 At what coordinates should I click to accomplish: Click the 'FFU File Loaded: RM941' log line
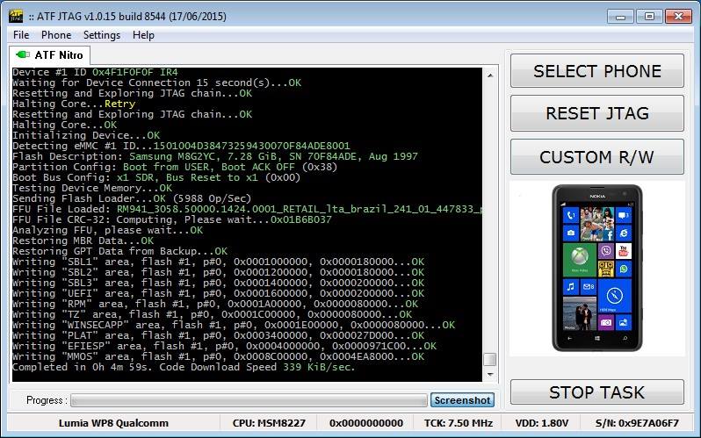[247, 209]
